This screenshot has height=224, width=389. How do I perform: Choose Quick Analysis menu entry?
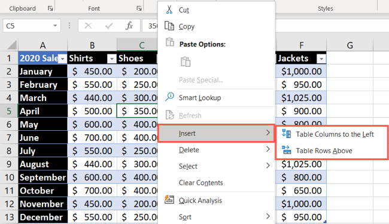[216, 200]
